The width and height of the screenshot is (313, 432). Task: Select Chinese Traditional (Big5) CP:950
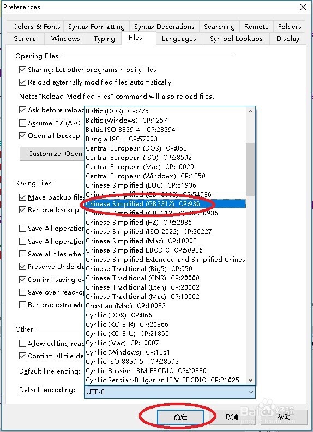click(x=165, y=268)
